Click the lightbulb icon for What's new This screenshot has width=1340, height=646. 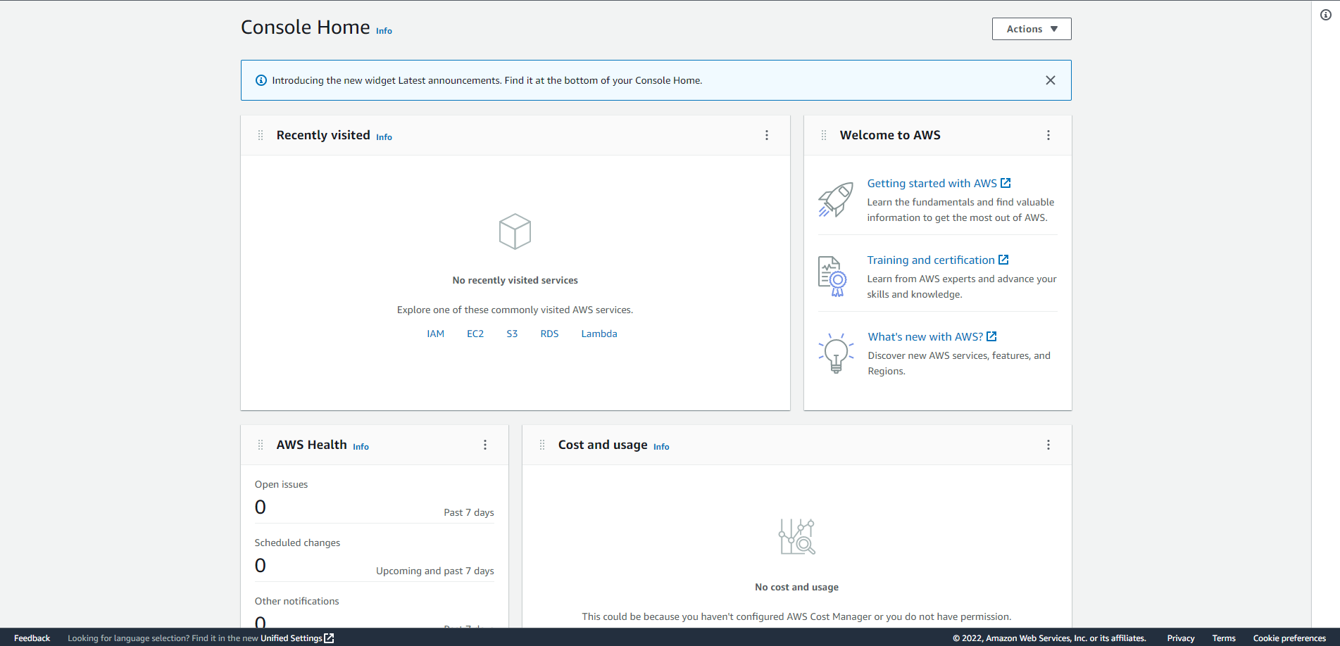coord(836,353)
